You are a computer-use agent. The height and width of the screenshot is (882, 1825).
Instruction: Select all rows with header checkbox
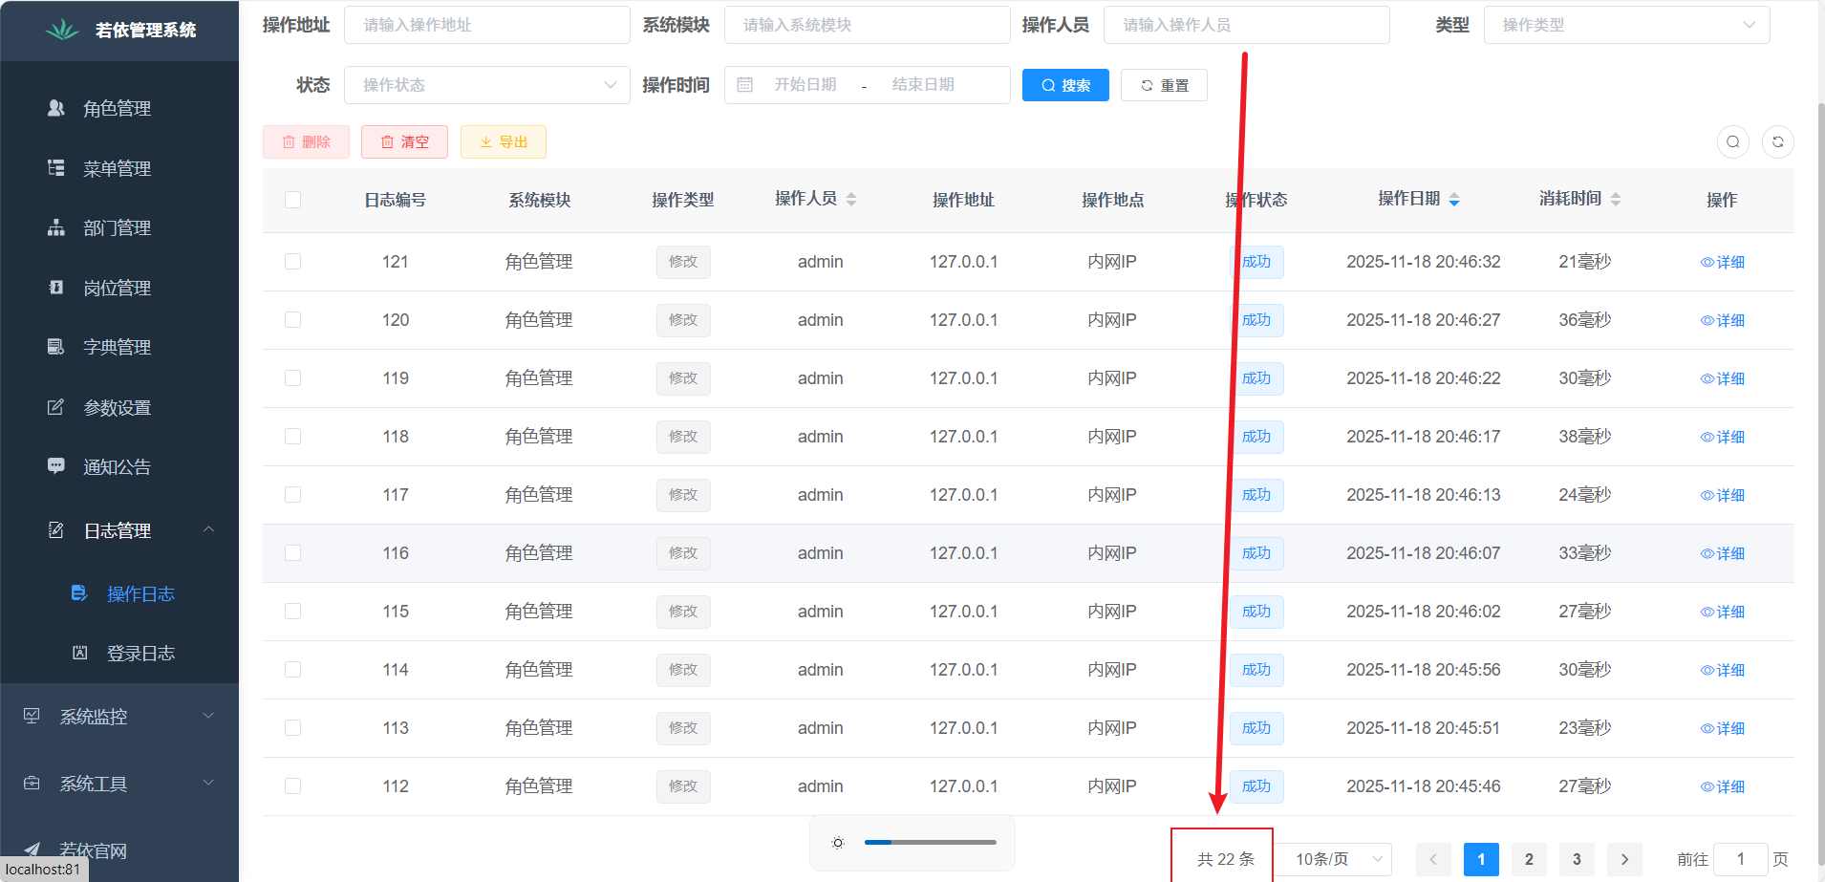pyautogui.click(x=293, y=200)
